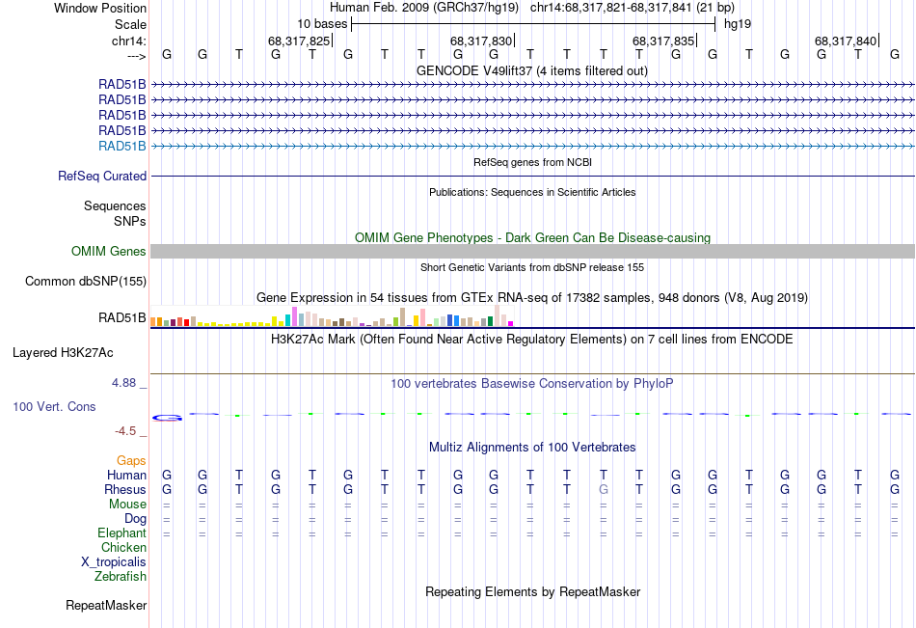Open the Common dbSNP(155) track label
916x628 pixels.
point(86,282)
